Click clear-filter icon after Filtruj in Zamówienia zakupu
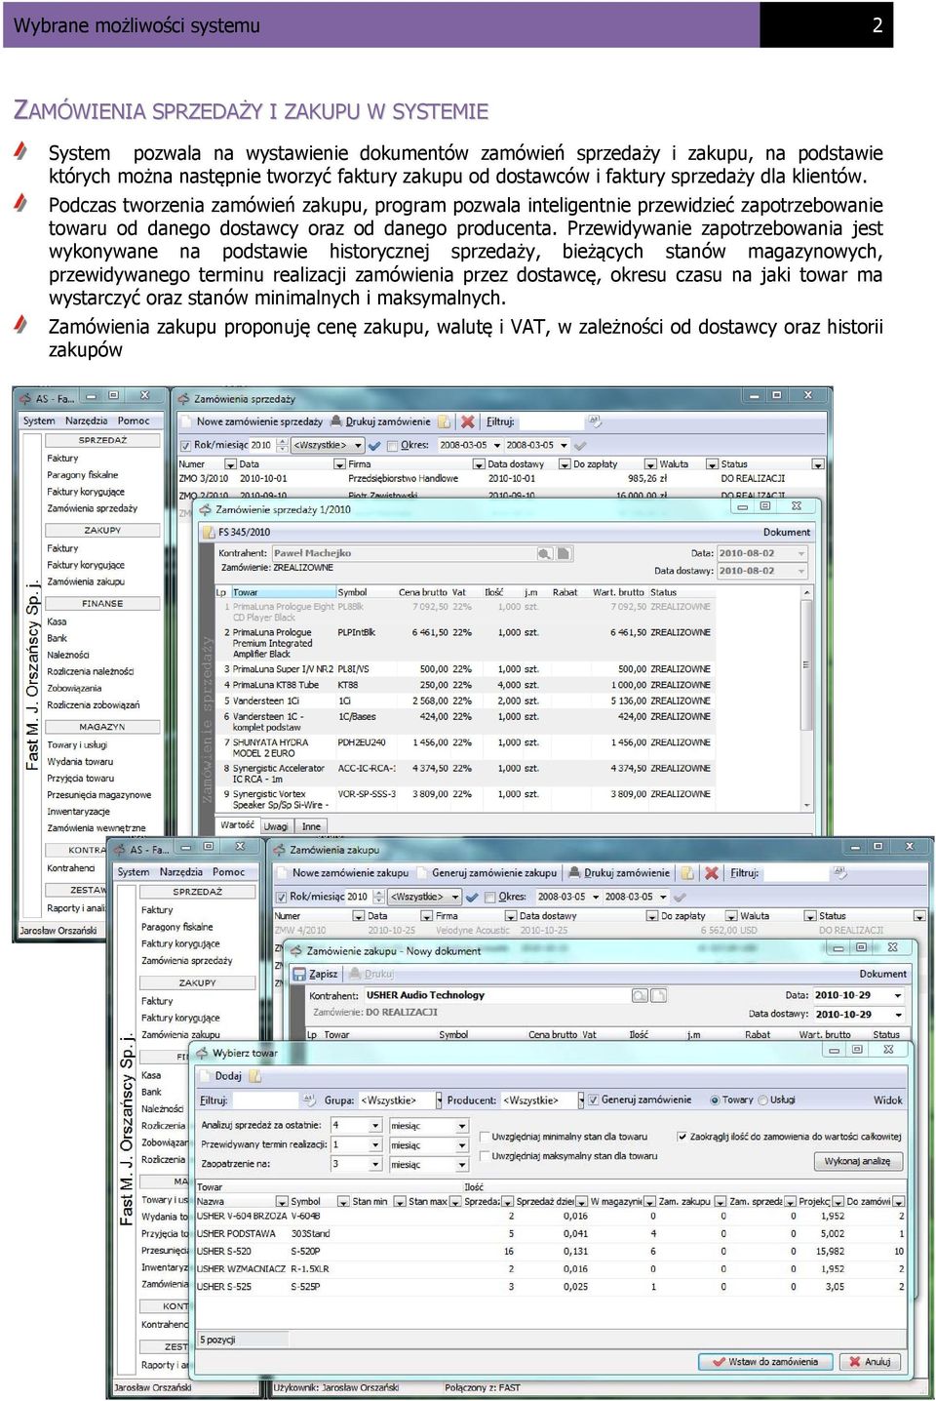Image resolution: width=936 pixels, height=1401 pixels. (x=838, y=872)
